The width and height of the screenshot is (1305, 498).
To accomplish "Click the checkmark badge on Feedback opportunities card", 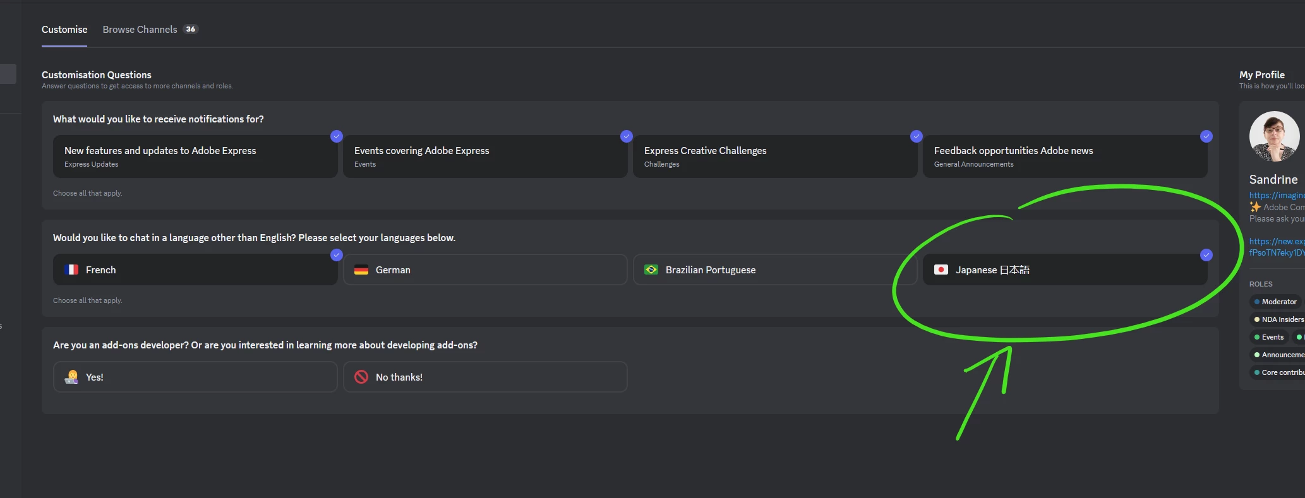I will tap(1206, 136).
